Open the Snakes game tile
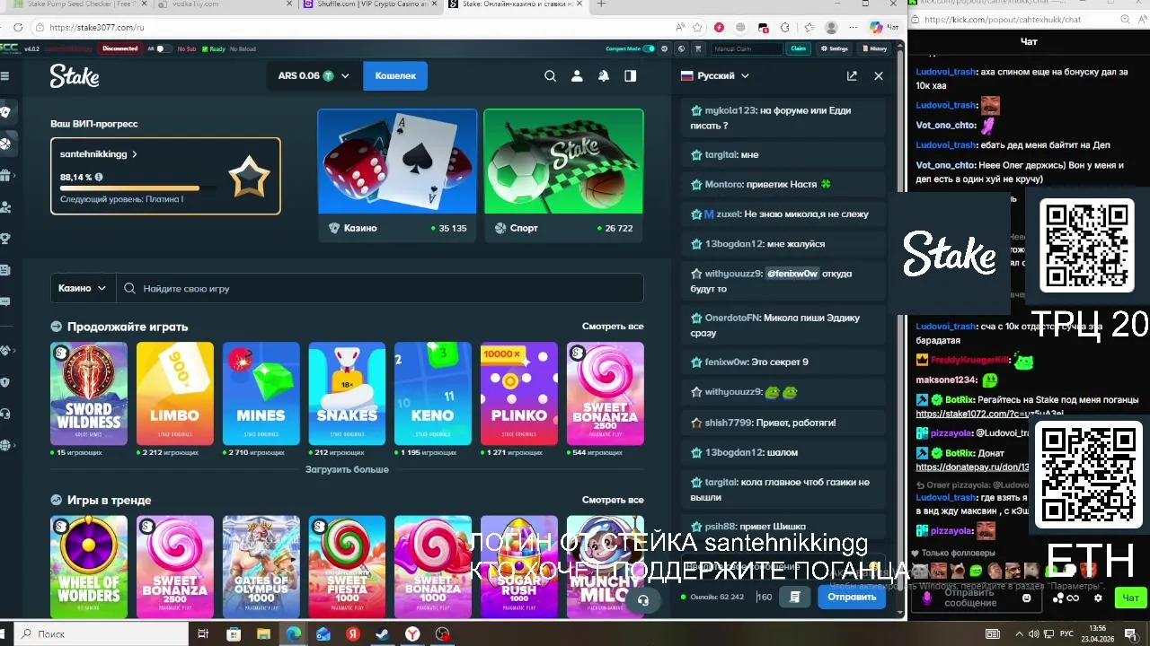The image size is (1150, 646). (x=347, y=394)
